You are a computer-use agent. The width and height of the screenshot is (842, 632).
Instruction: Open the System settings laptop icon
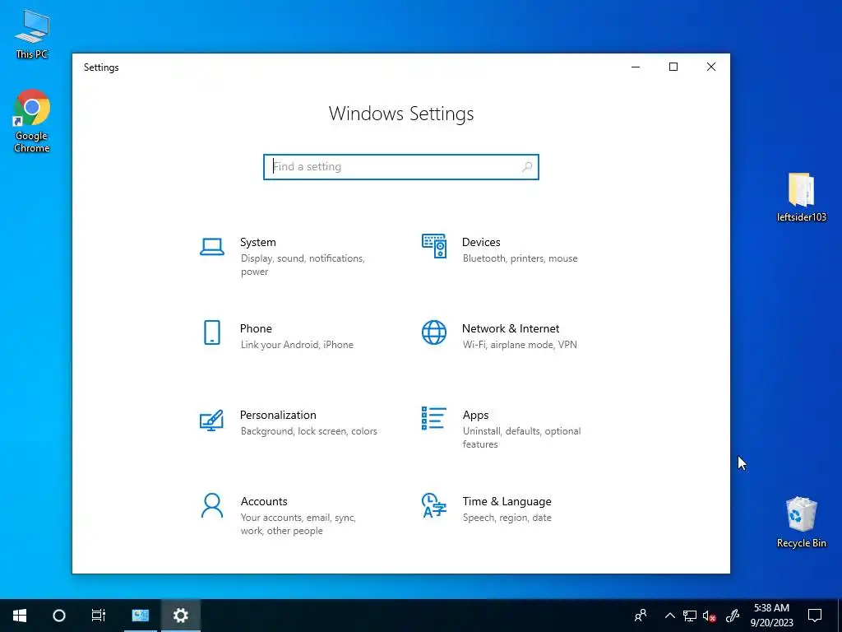pyautogui.click(x=212, y=247)
